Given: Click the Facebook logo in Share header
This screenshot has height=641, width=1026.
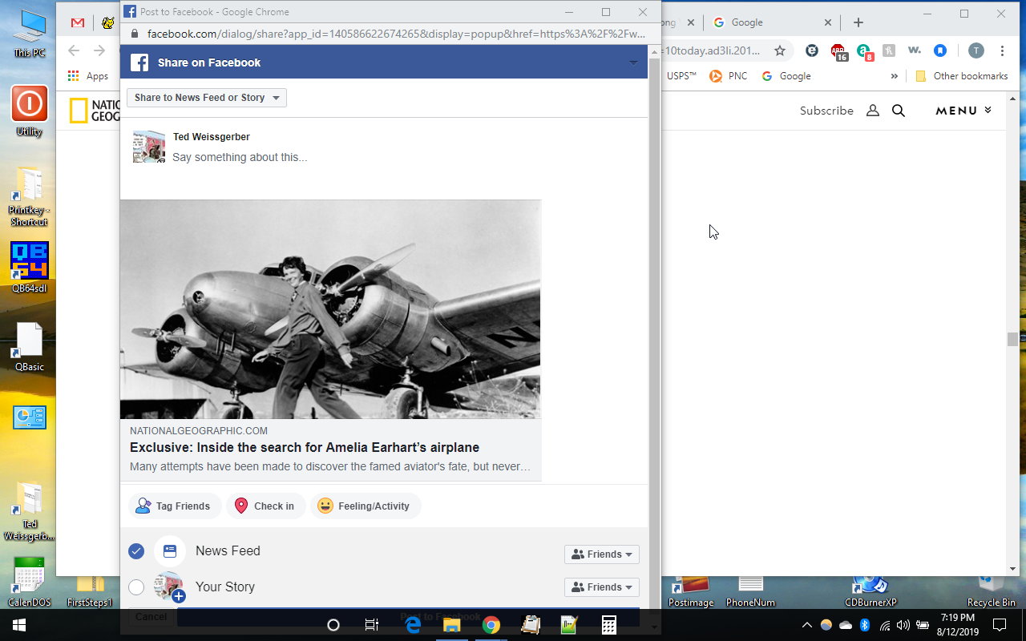Looking at the screenshot, I should (x=139, y=62).
